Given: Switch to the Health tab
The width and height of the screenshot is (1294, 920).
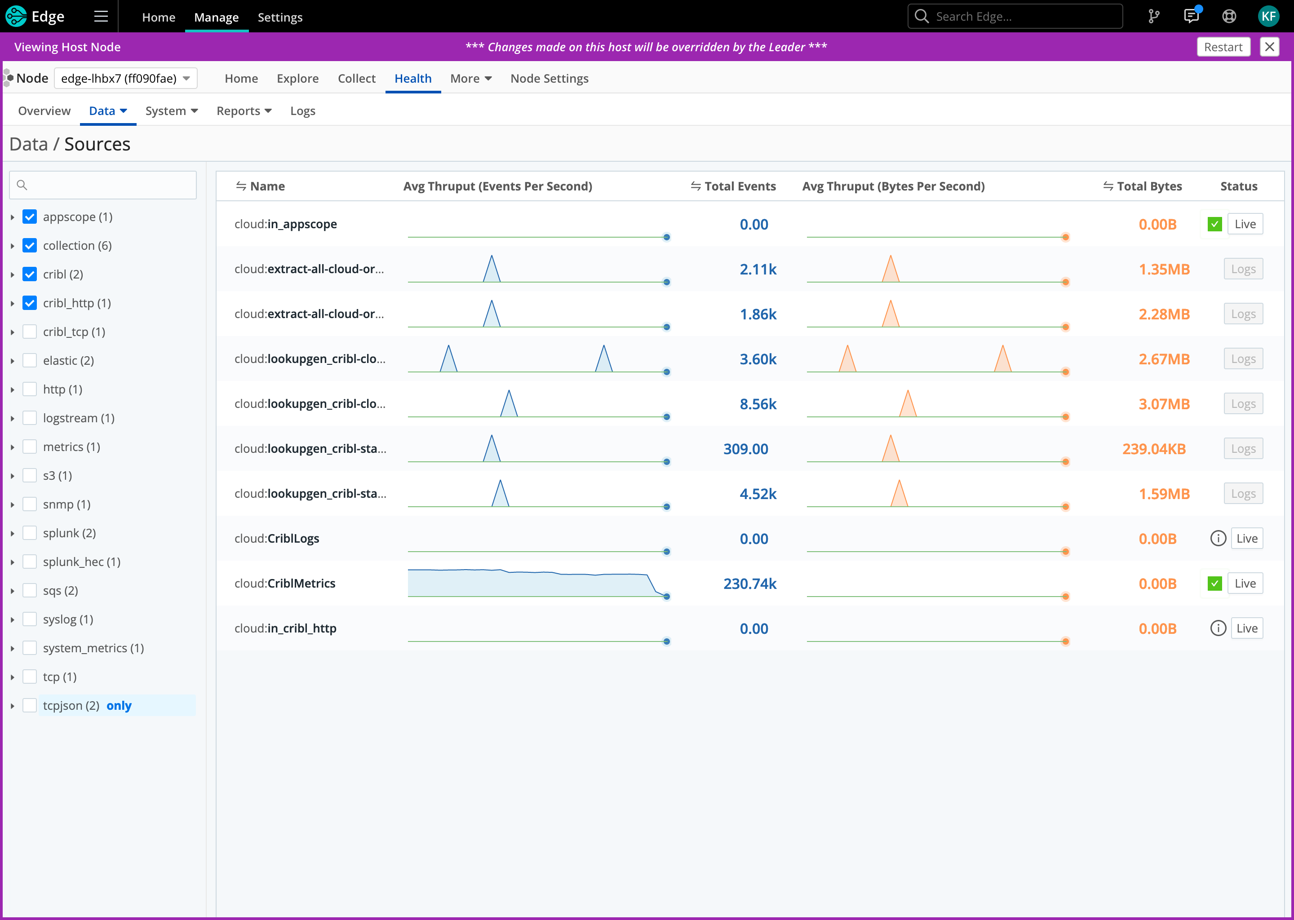Looking at the screenshot, I should click(x=412, y=78).
